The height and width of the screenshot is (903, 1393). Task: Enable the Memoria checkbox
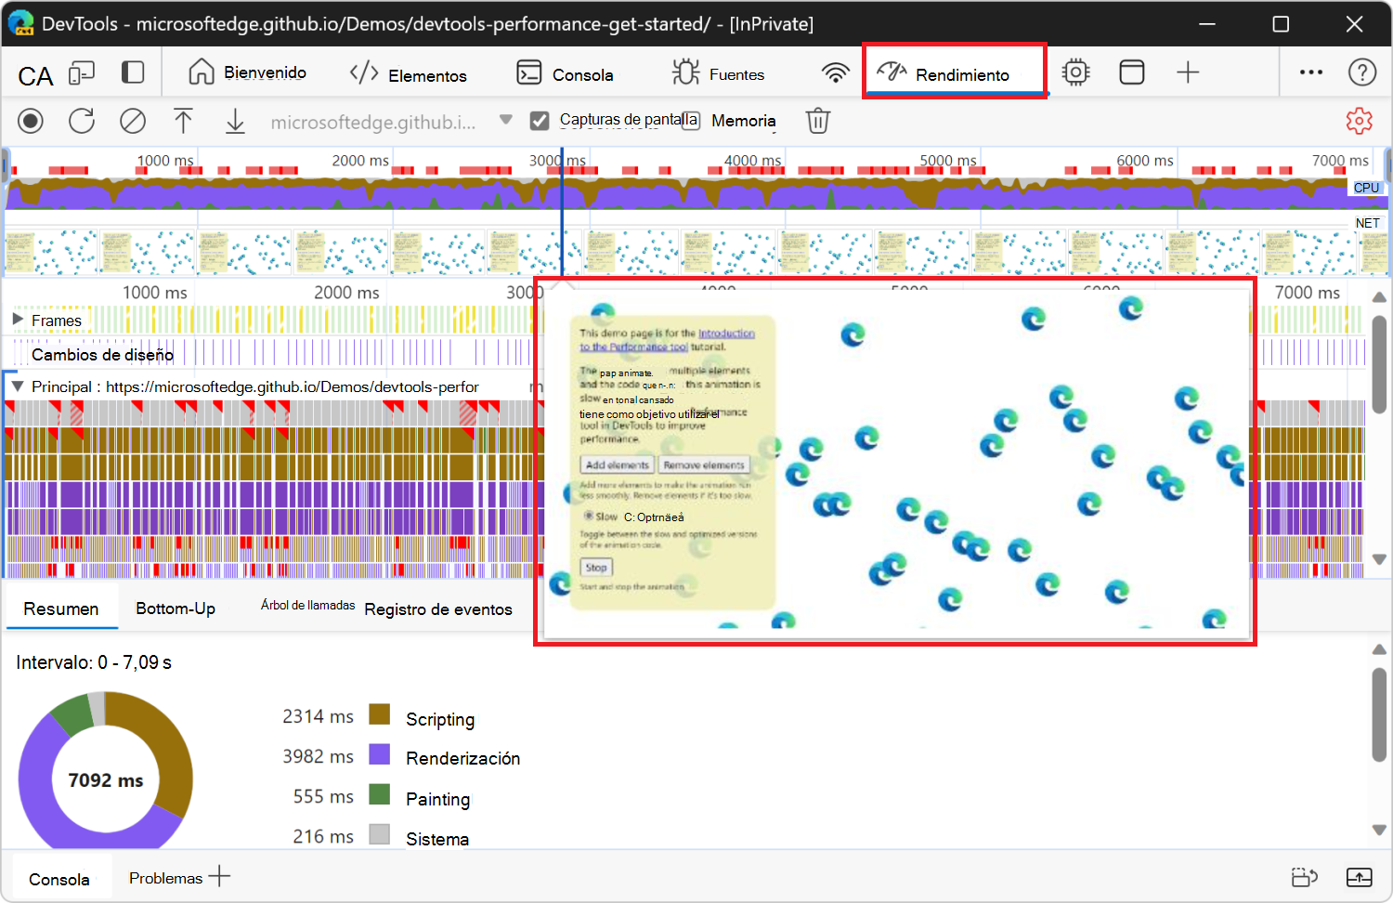[691, 121]
